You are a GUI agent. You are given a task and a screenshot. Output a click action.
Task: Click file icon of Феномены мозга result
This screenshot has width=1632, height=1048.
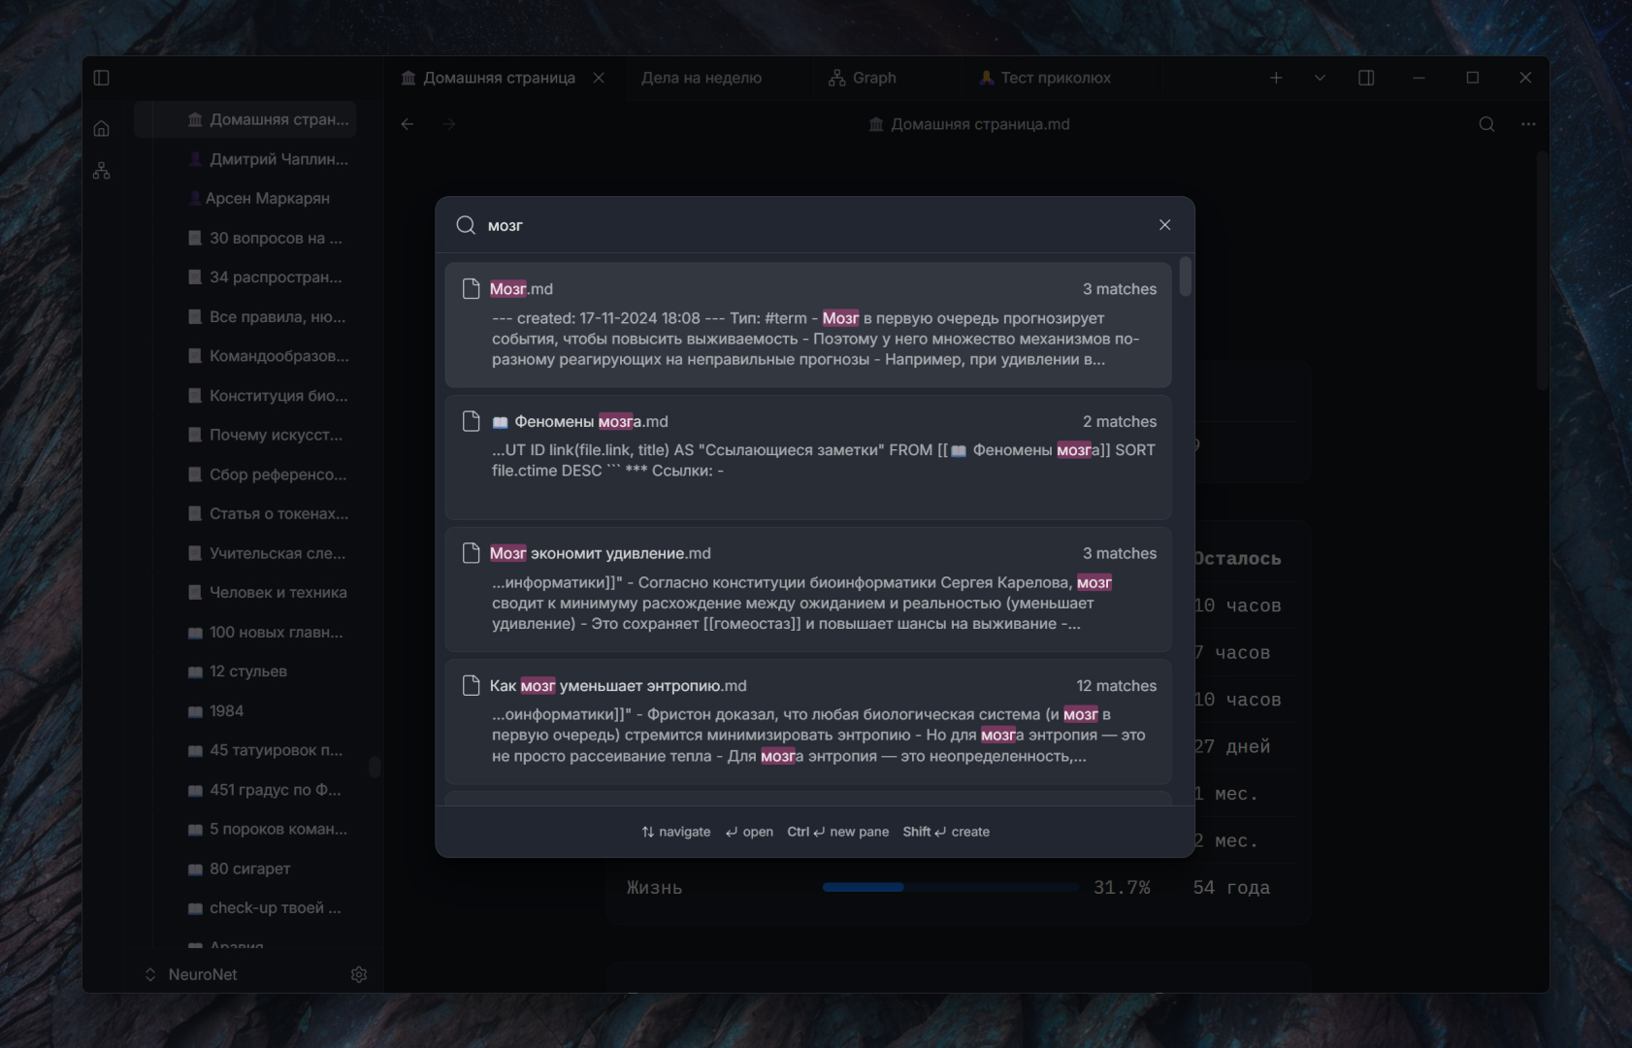click(472, 421)
